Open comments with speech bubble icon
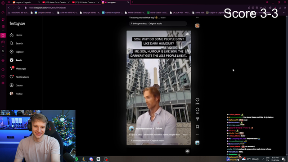Image resolution: width=288 pixels, height=162 pixels. (197, 110)
